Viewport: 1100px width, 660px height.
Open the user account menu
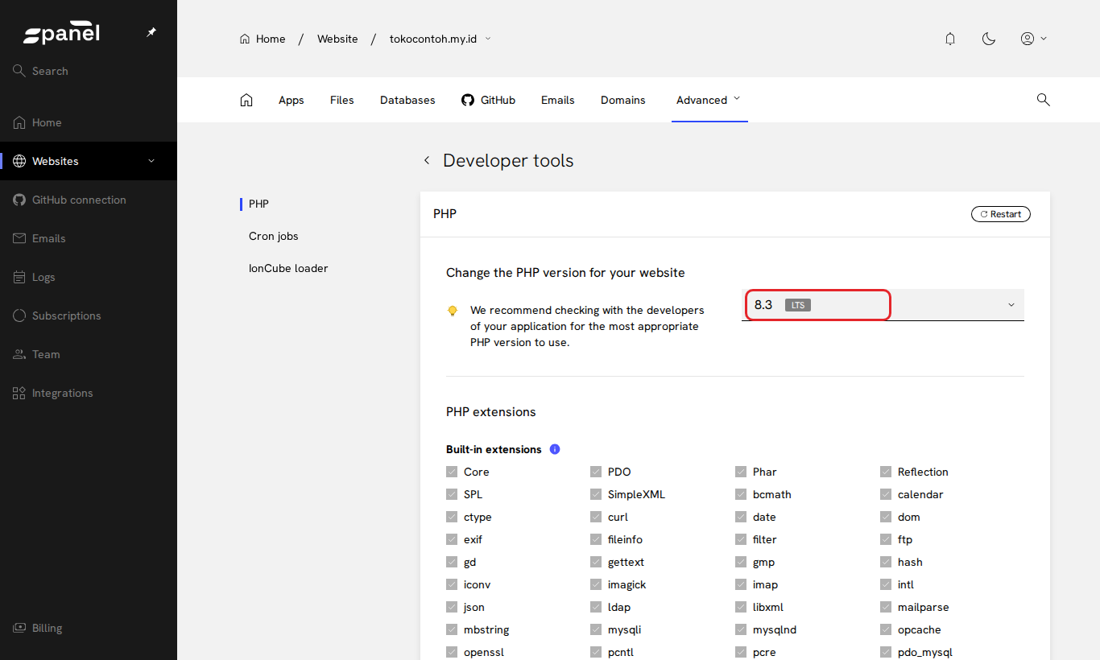tap(1033, 39)
